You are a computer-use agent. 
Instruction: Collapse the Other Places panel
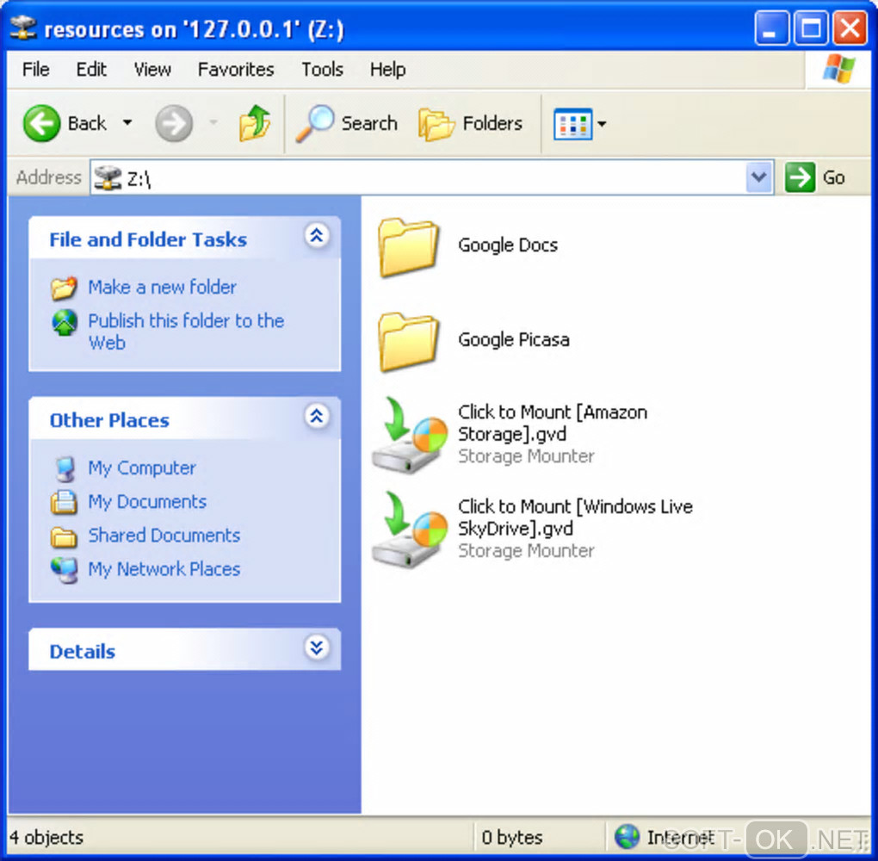point(317,416)
